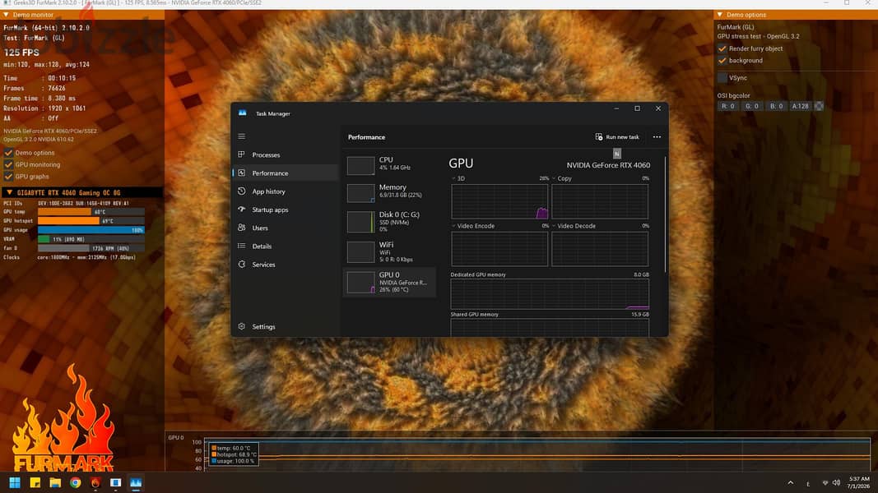Screen dimensions: 878x493
Task: Click the 'Resolution : 1920 x 1061' line
Action: click(x=44, y=108)
